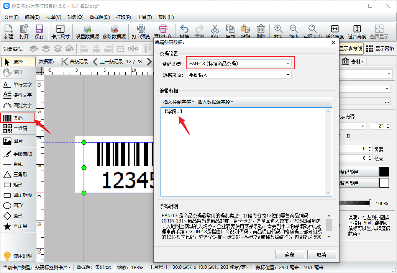Open the 对象(O) menu

pos(75,17)
